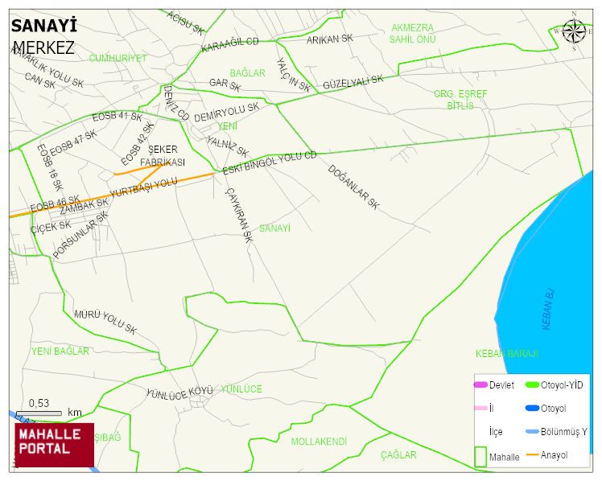Click the YALNIZ SK street label
602x481 pixels.
[228, 146]
